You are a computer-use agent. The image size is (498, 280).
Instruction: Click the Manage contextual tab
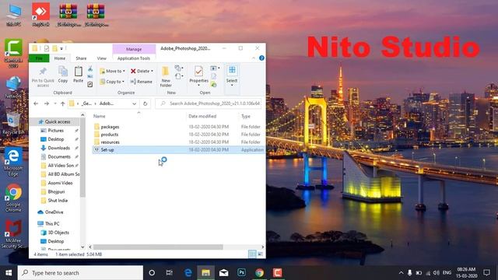pyautogui.click(x=134, y=49)
